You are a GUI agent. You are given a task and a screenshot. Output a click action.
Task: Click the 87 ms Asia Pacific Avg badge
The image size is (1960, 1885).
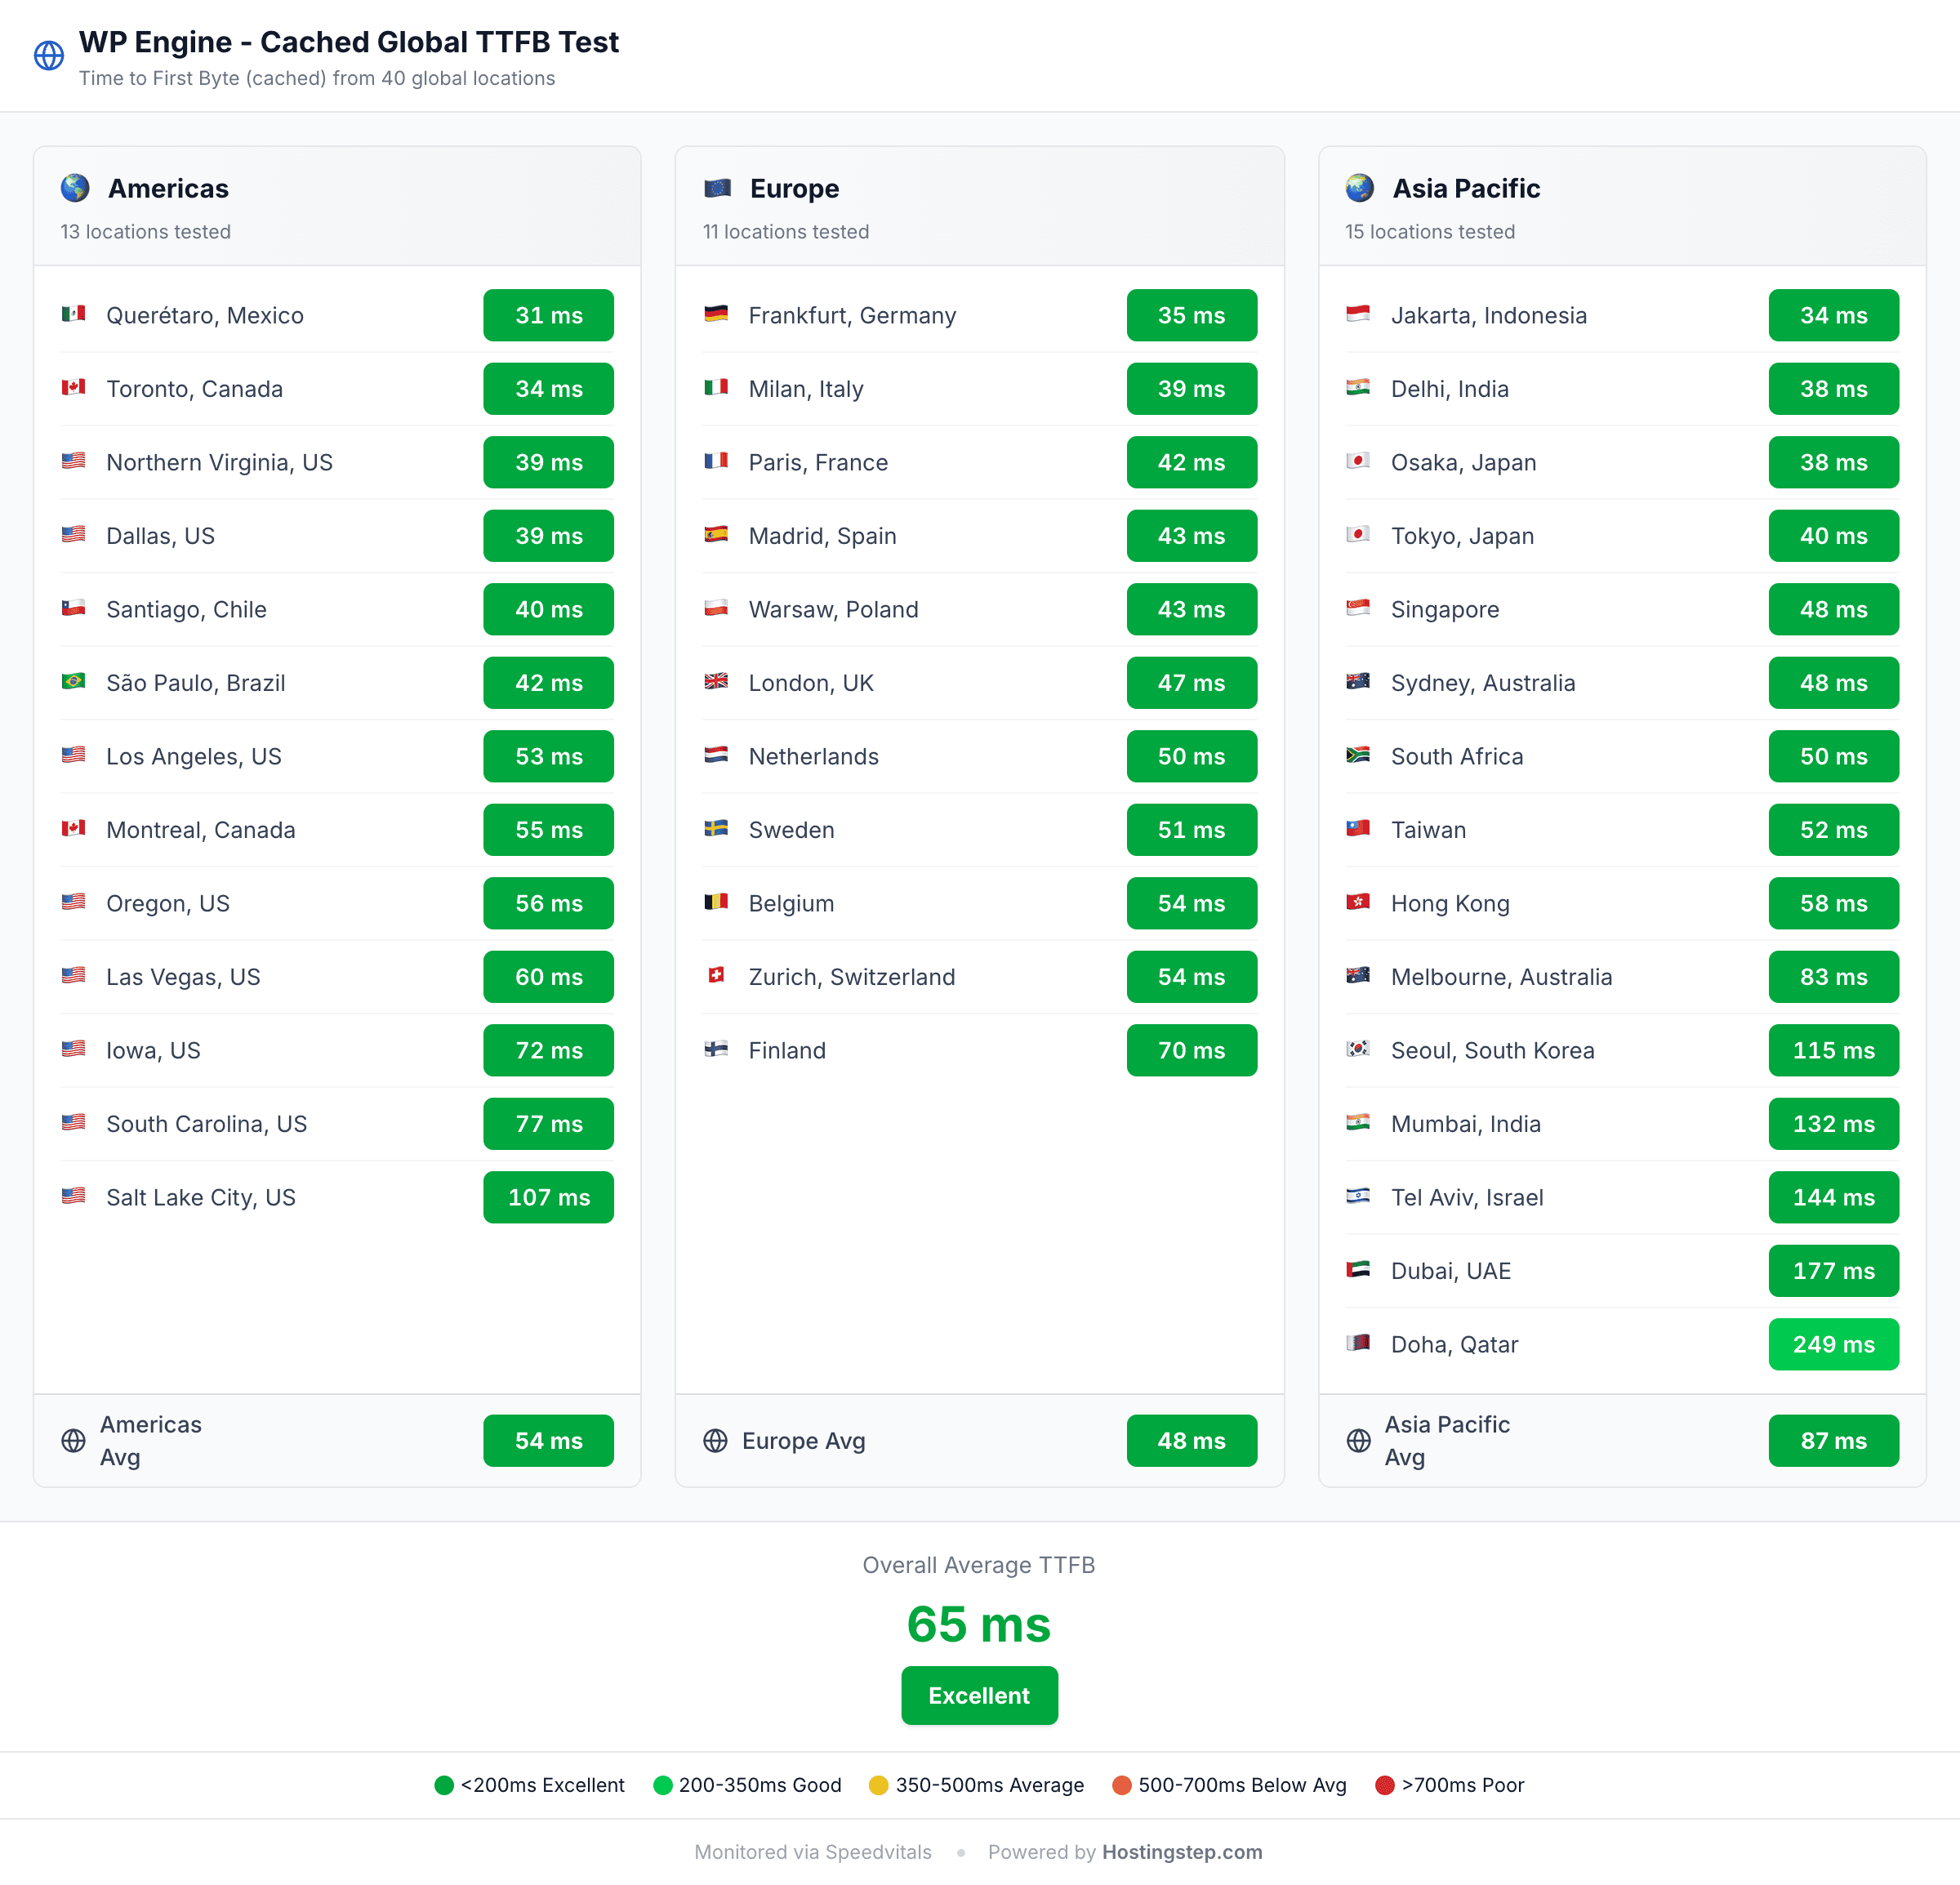coord(1833,1441)
